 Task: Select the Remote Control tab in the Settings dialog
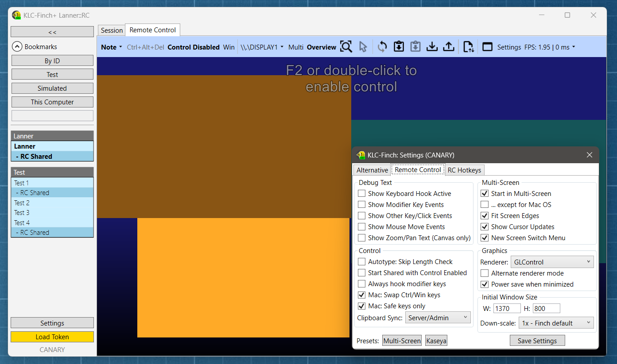(x=418, y=169)
